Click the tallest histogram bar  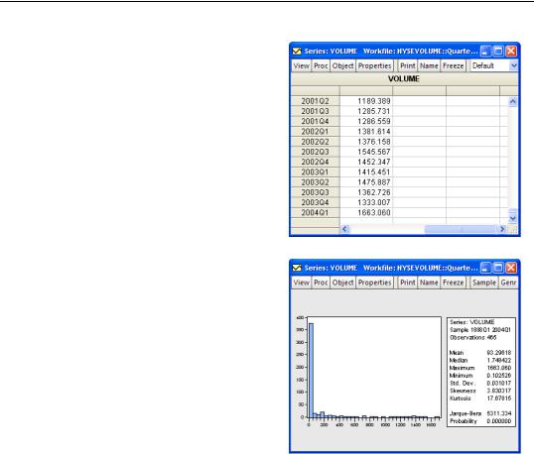pyautogui.click(x=311, y=370)
